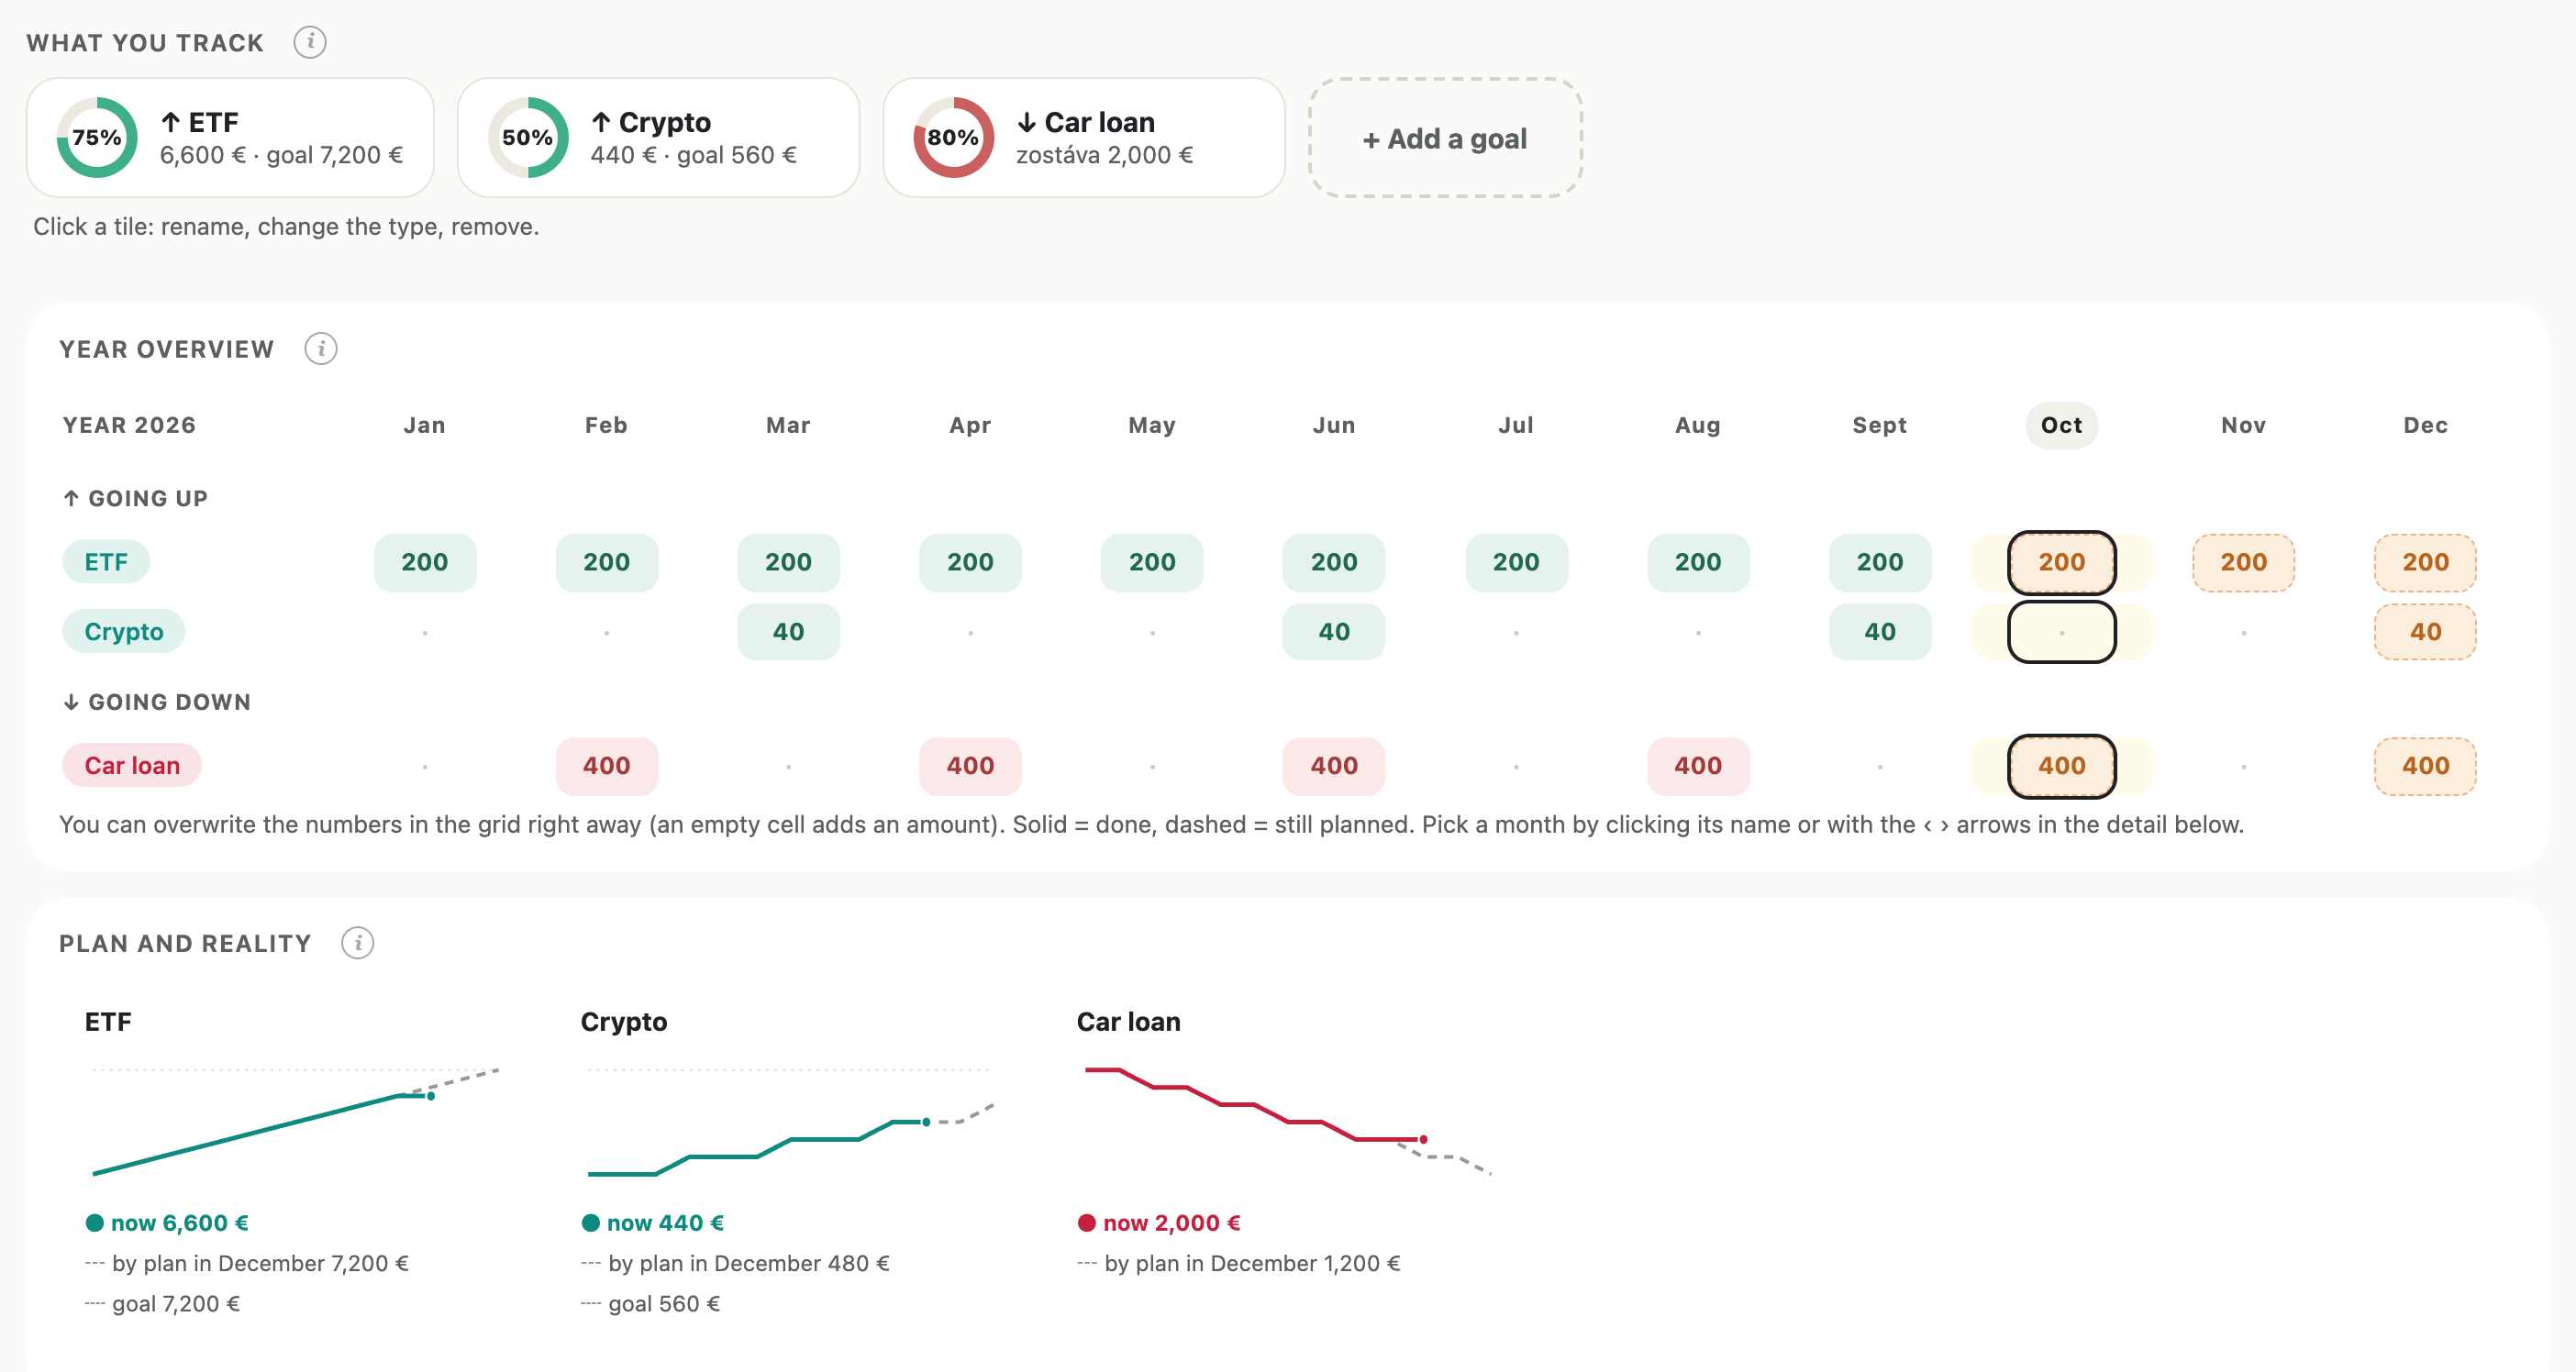Select the highlighted Oct month header
The height and width of the screenshot is (1372, 2576).
[x=2062, y=425]
